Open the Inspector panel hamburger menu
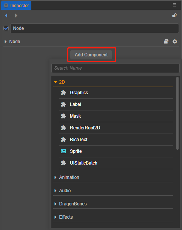The image size is (182, 230). click(x=174, y=5)
